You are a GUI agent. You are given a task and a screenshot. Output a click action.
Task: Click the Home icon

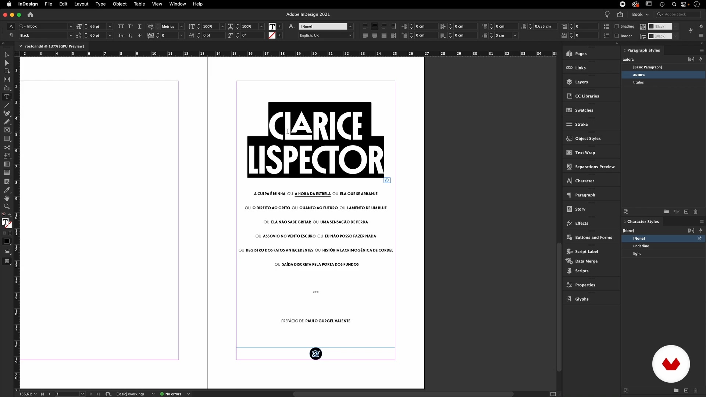30,15
